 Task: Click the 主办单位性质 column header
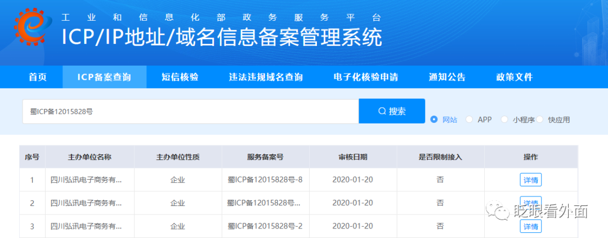tap(178, 157)
